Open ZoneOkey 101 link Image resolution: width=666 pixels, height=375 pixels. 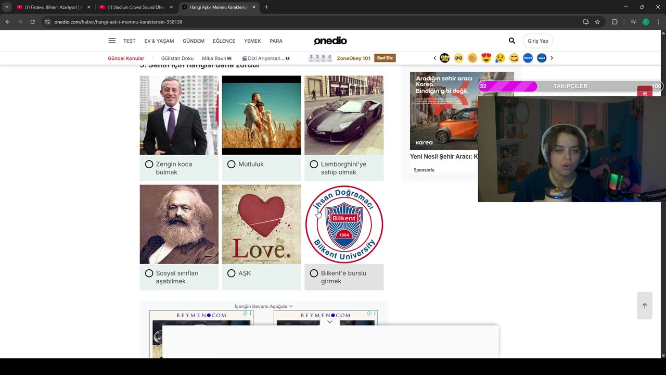[x=353, y=58]
